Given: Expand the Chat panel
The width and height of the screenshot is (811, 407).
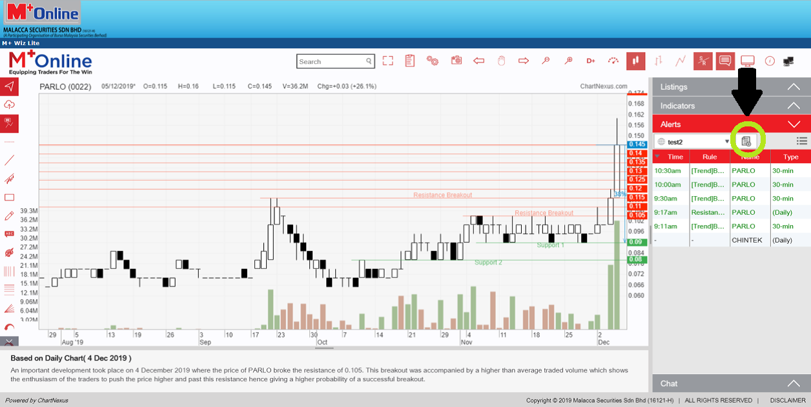Looking at the screenshot, I should point(731,384).
